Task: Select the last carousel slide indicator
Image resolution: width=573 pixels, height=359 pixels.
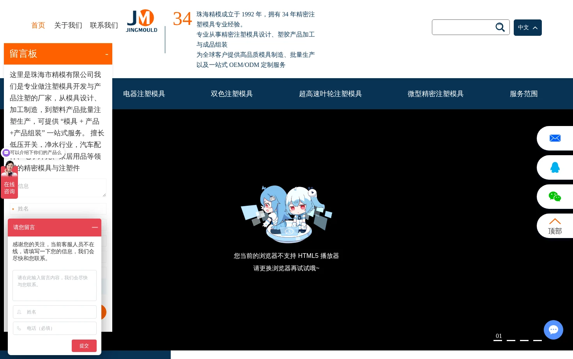Action: 538,340
